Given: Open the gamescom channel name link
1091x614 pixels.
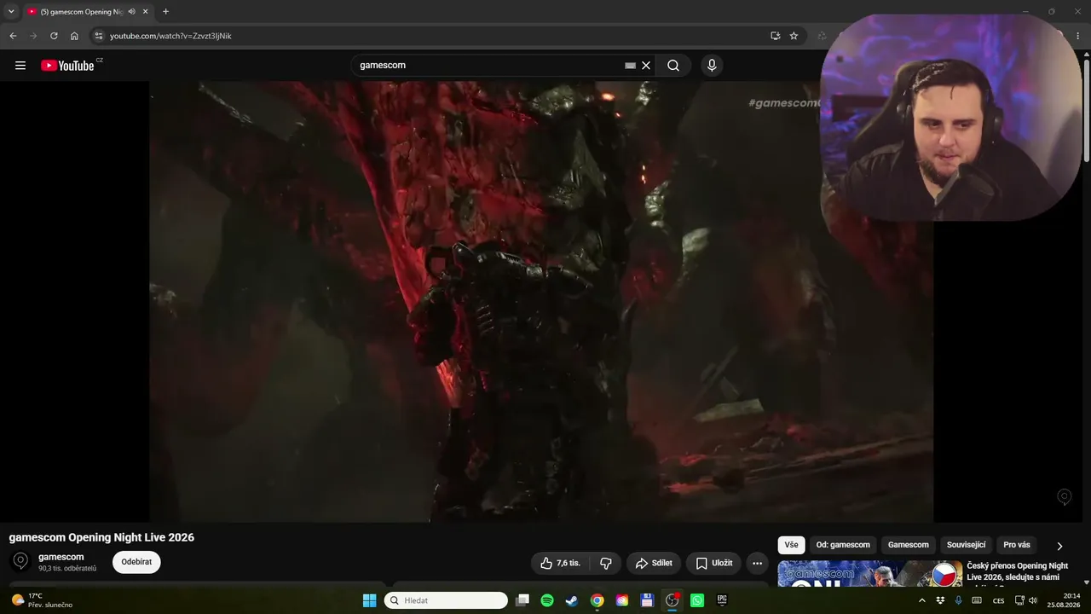Looking at the screenshot, I should [61, 557].
